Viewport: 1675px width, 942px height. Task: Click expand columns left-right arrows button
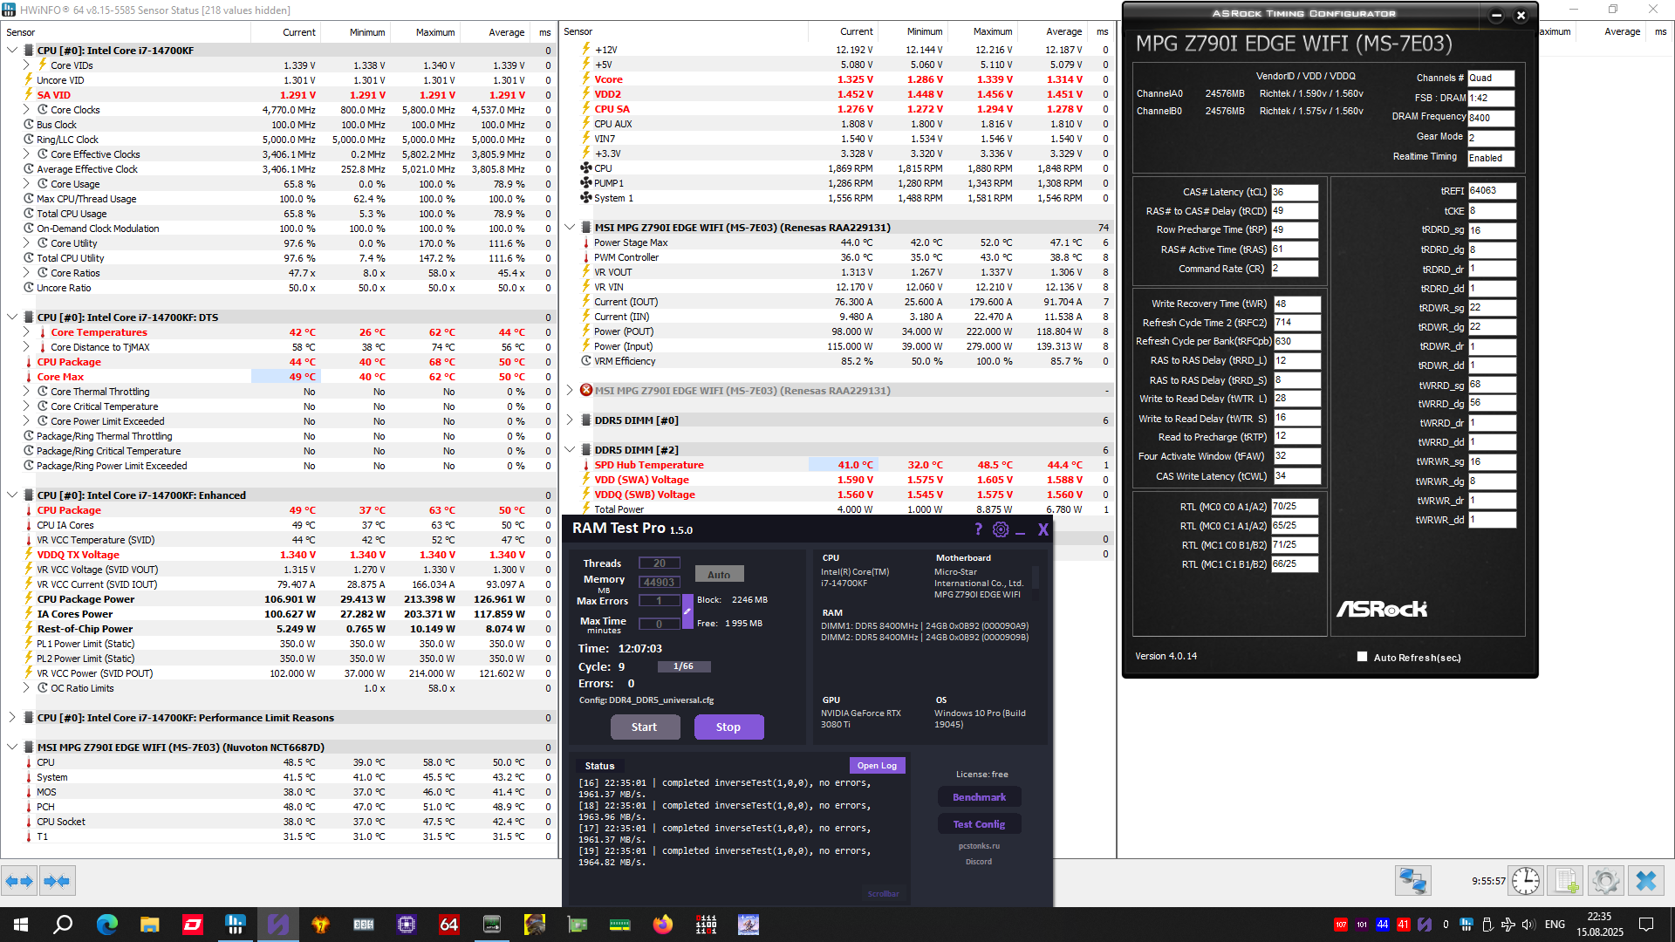(19, 881)
